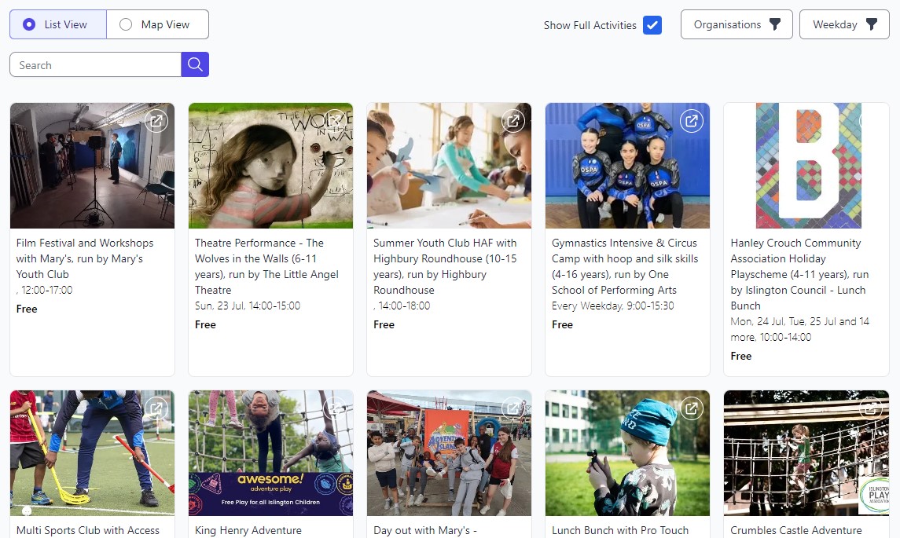Open the Film Festival and Workshops title
Screen dimensions: 900x538
pyautogui.click(x=85, y=258)
